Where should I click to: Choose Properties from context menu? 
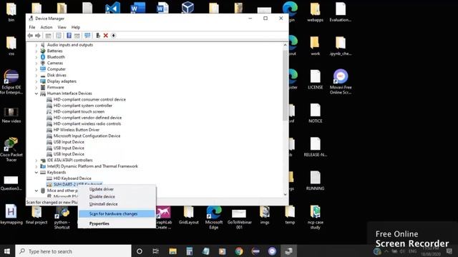pyautogui.click(x=117, y=223)
